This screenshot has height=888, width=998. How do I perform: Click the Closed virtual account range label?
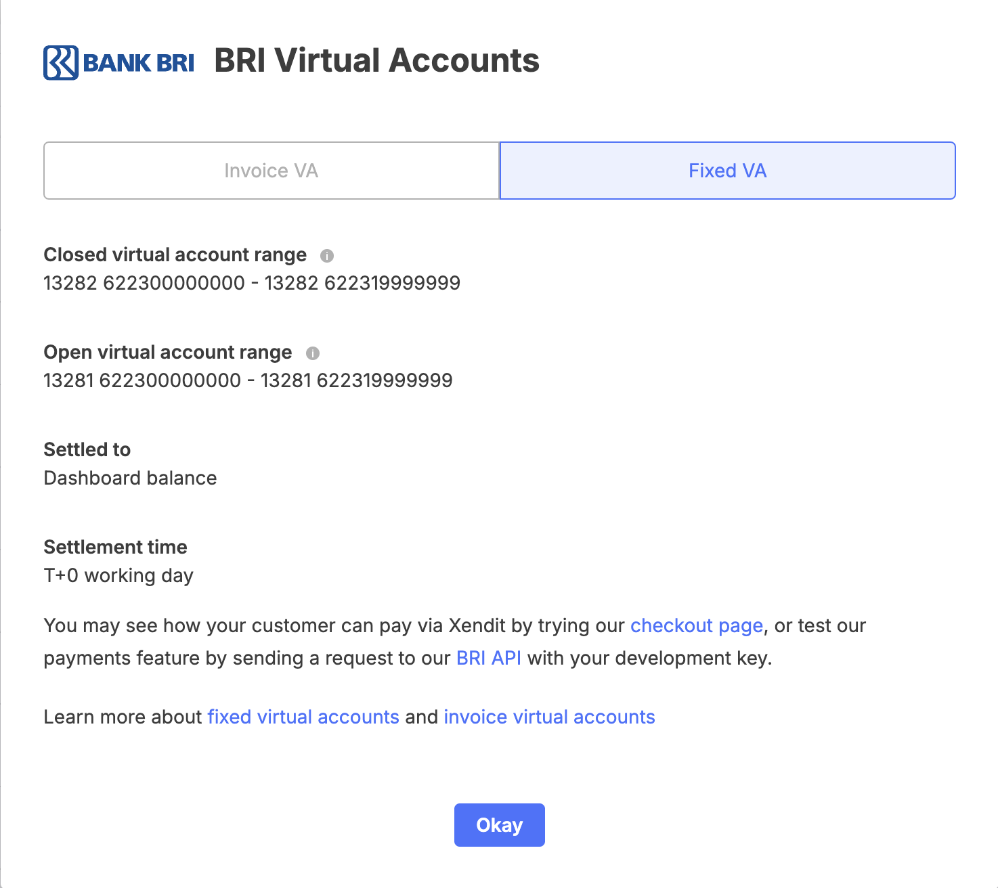[x=175, y=255]
